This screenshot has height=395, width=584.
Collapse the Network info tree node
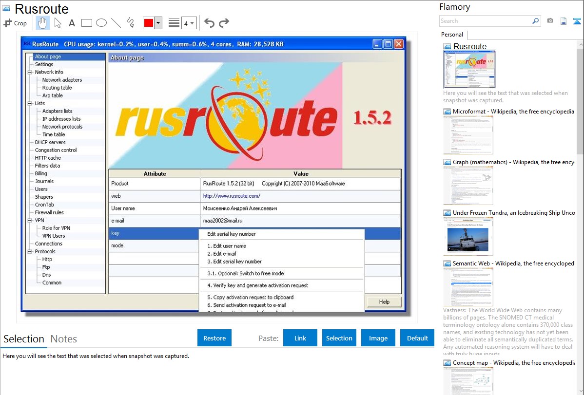click(29, 72)
